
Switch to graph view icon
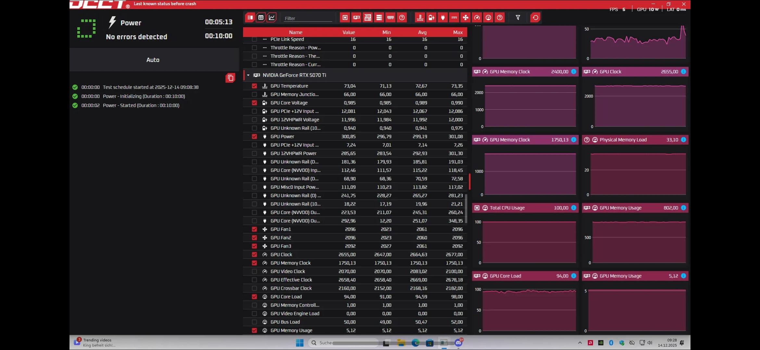272,17
